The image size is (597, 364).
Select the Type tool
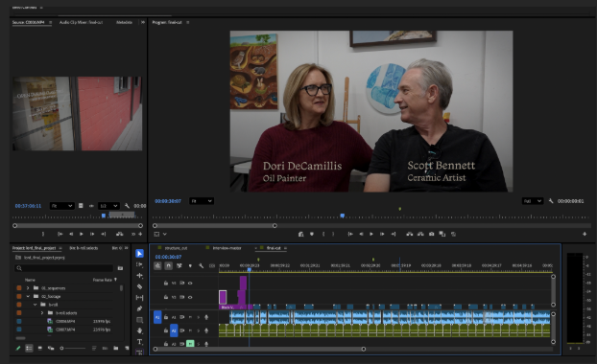(x=139, y=342)
